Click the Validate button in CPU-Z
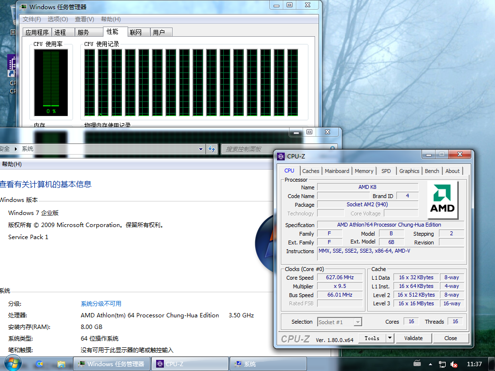 (413, 338)
